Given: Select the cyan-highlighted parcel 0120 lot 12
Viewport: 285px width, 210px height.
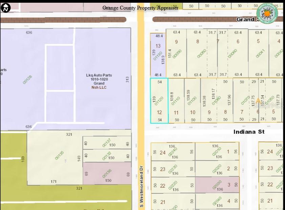Looking at the screenshot, I should click(x=159, y=101).
